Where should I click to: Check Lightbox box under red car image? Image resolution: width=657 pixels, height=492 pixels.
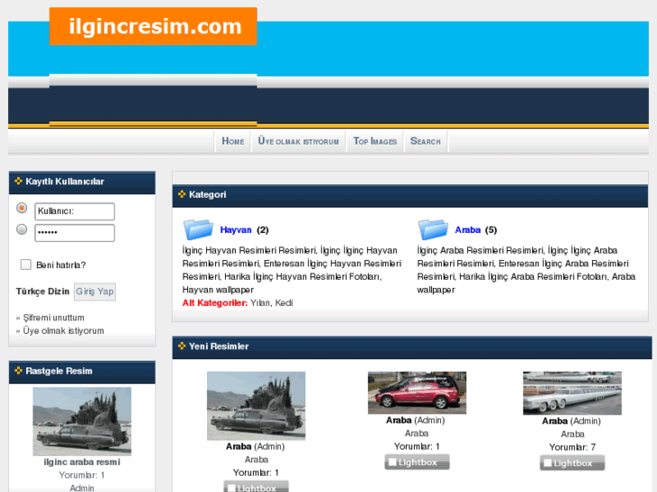coord(392,462)
